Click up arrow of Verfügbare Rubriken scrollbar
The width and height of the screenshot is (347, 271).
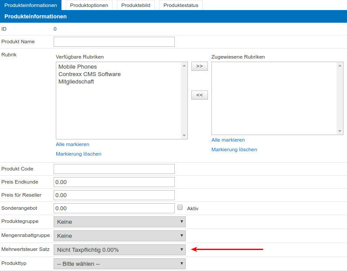[x=184, y=66]
